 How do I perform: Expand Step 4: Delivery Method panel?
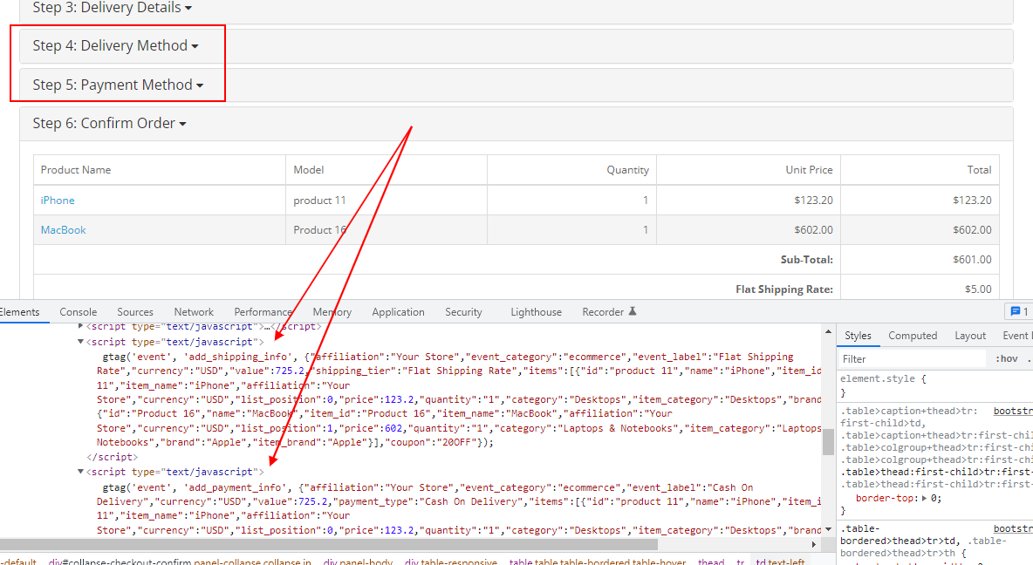[x=115, y=45]
